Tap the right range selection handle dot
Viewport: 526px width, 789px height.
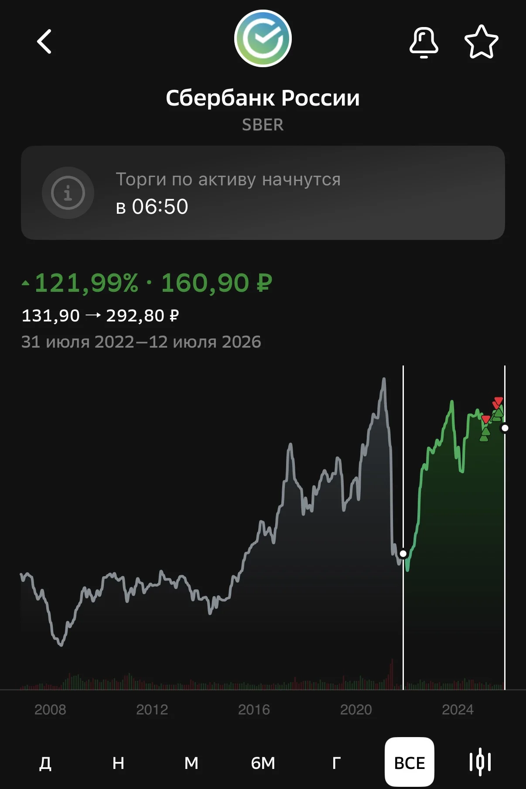[505, 428]
